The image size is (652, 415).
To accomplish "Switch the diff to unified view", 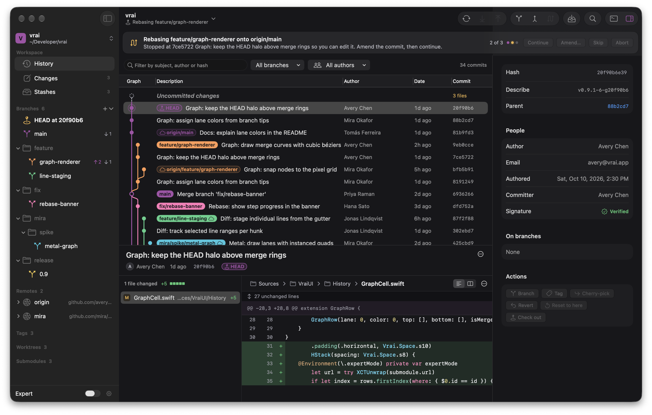I will pyautogui.click(x=459, y=284).
